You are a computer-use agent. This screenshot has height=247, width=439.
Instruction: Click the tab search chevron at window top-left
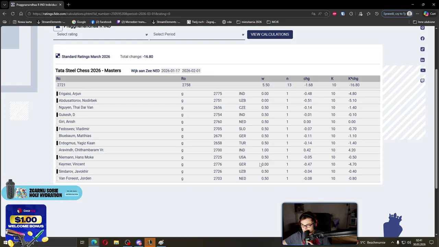4,5
